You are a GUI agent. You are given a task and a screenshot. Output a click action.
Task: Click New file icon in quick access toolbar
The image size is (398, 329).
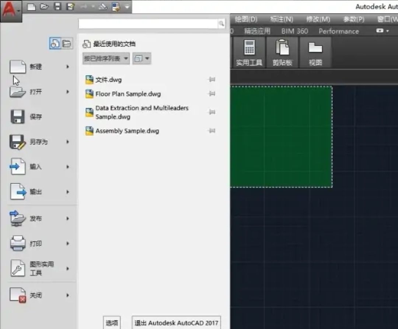[31, 7]
